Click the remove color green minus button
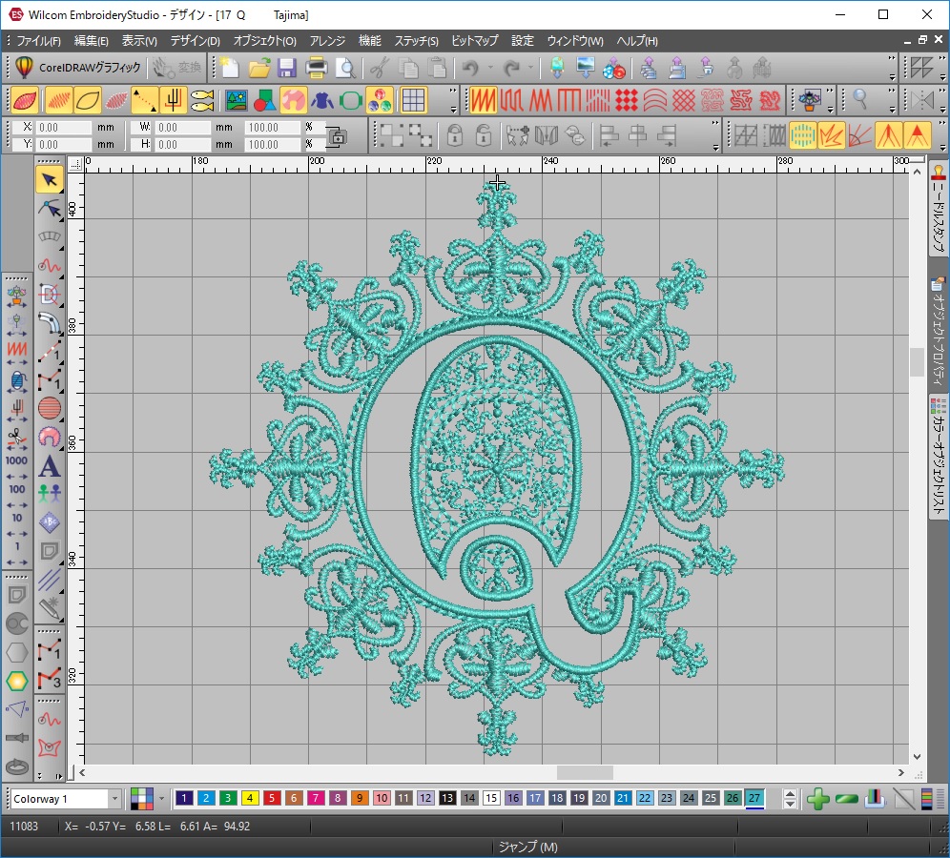Image resolution: width=950 pixels, height=858 pixels. click(846, 799)
